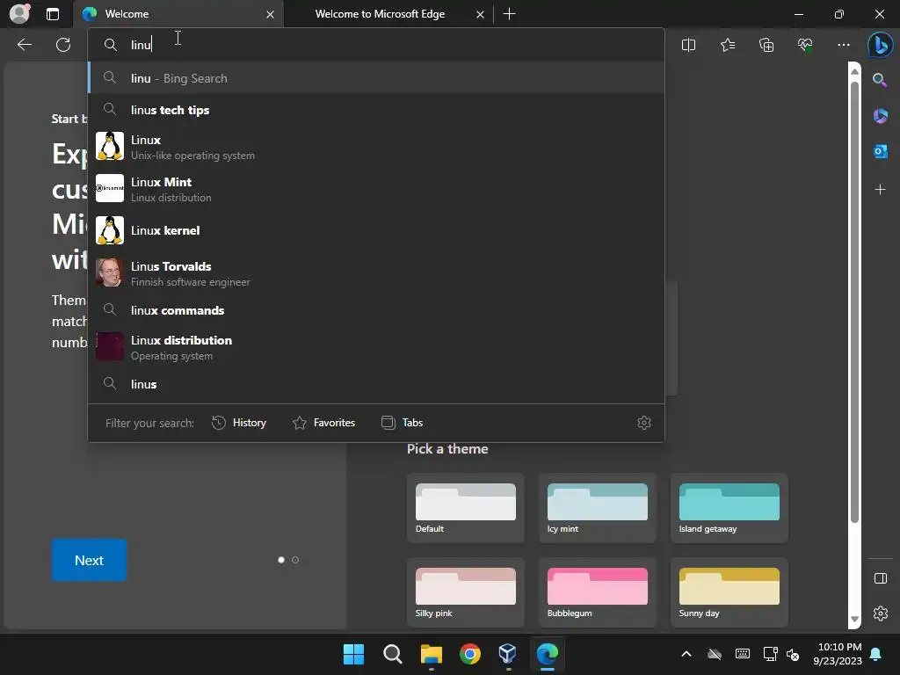Open VirtualBox from taskbar
Screen dimensions: 900x675
[508, 654]
